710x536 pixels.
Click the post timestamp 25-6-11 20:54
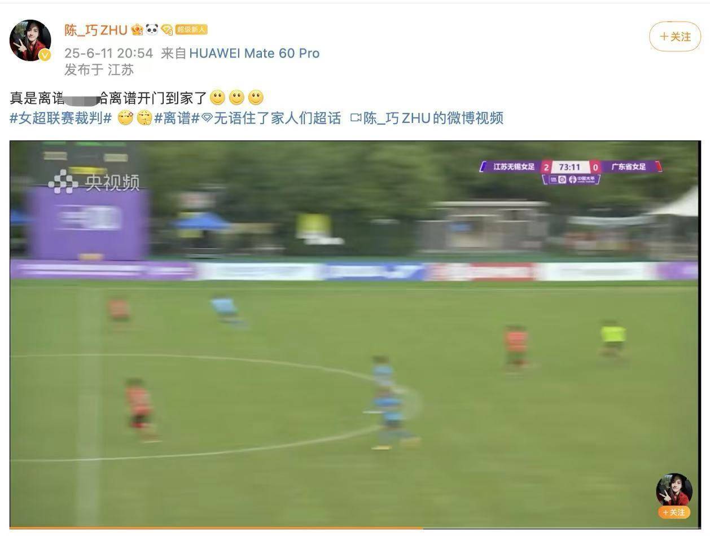point(108,53)
